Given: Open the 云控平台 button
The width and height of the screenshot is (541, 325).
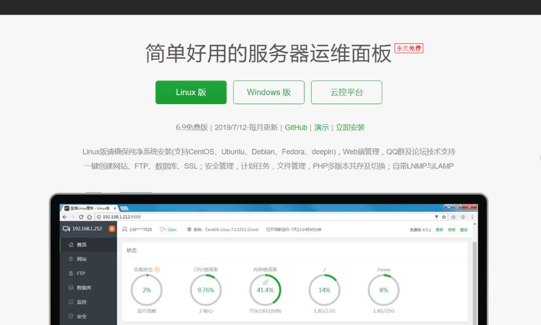Looking at the screenshot, I should (x=346, y=93).
